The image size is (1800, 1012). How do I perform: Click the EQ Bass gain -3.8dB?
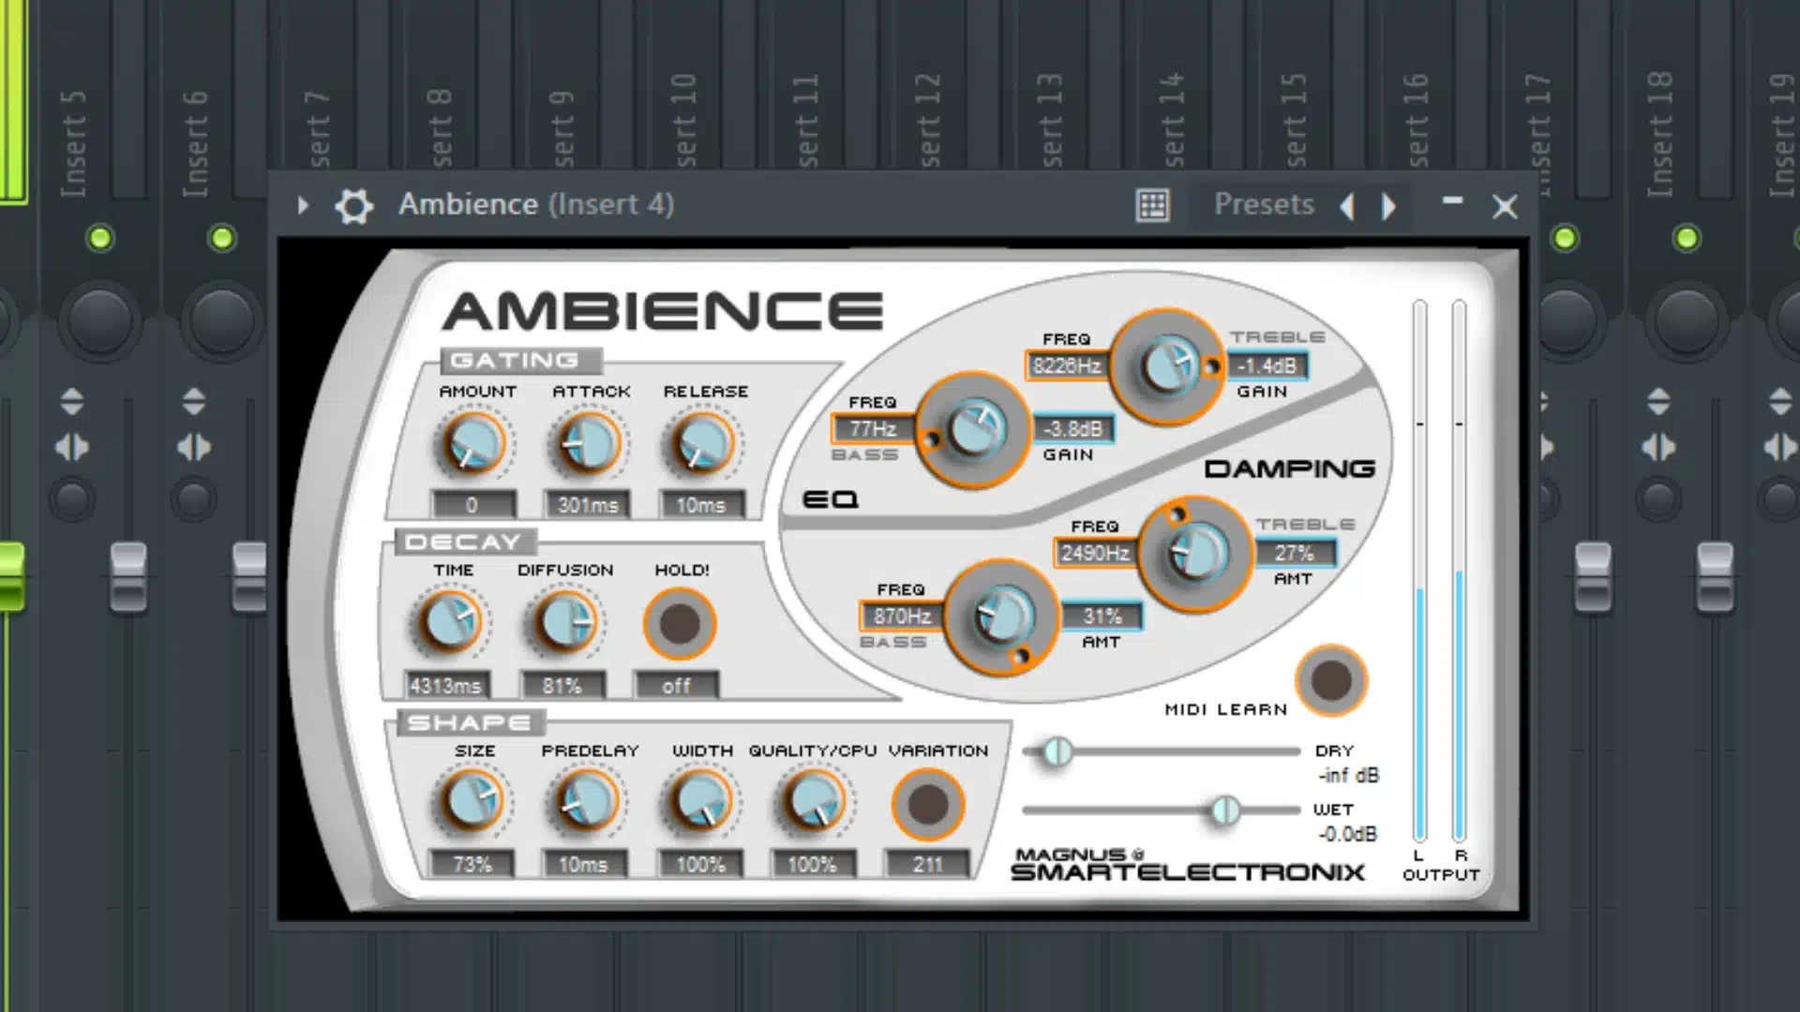point(1074,428)
